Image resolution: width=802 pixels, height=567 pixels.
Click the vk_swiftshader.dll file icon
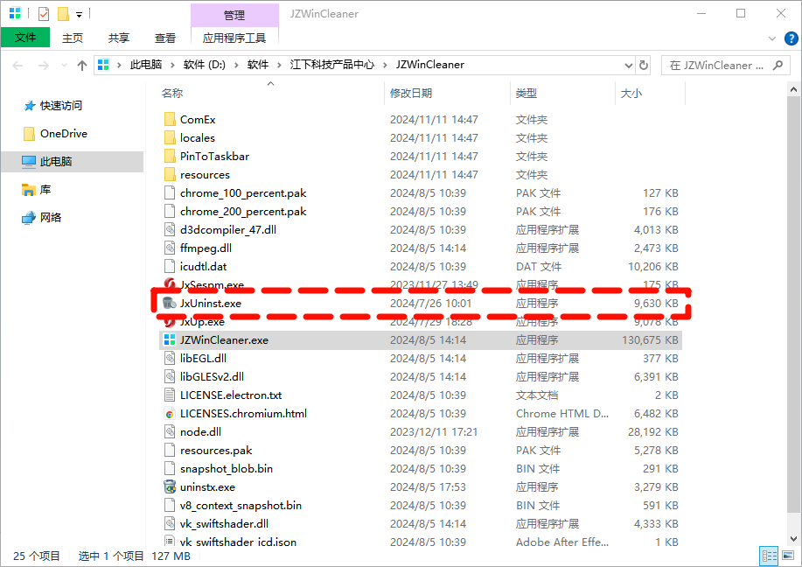pyautogui.click(x=170, y=524)
